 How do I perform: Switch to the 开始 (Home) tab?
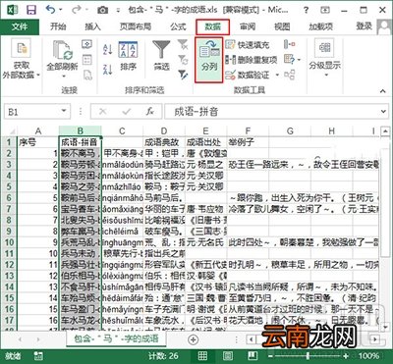pyautogui.click(x=58, y=26)
